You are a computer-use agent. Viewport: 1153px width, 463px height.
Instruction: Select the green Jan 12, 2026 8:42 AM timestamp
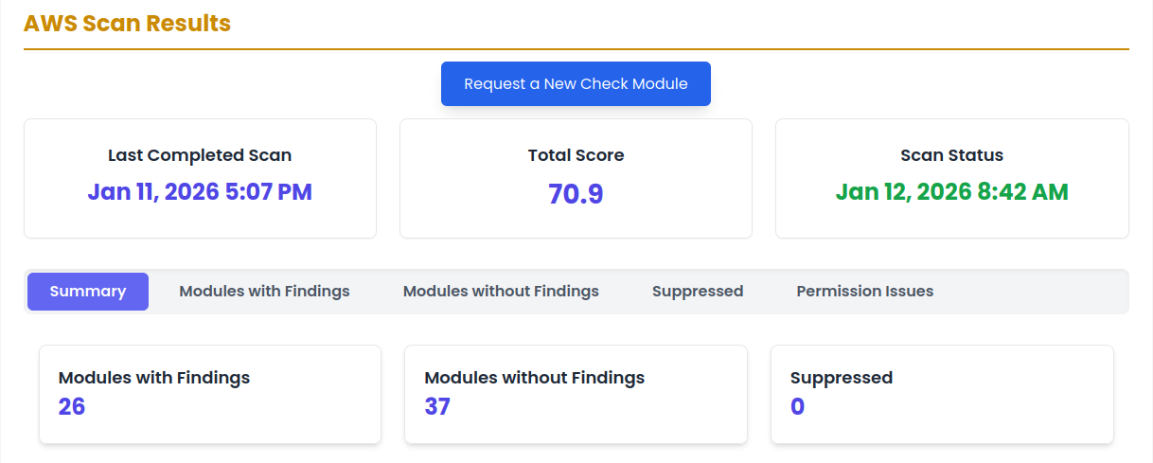pyautogui.click(x=951, y=192)
